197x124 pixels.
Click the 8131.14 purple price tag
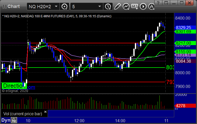(x=185, y=55)
